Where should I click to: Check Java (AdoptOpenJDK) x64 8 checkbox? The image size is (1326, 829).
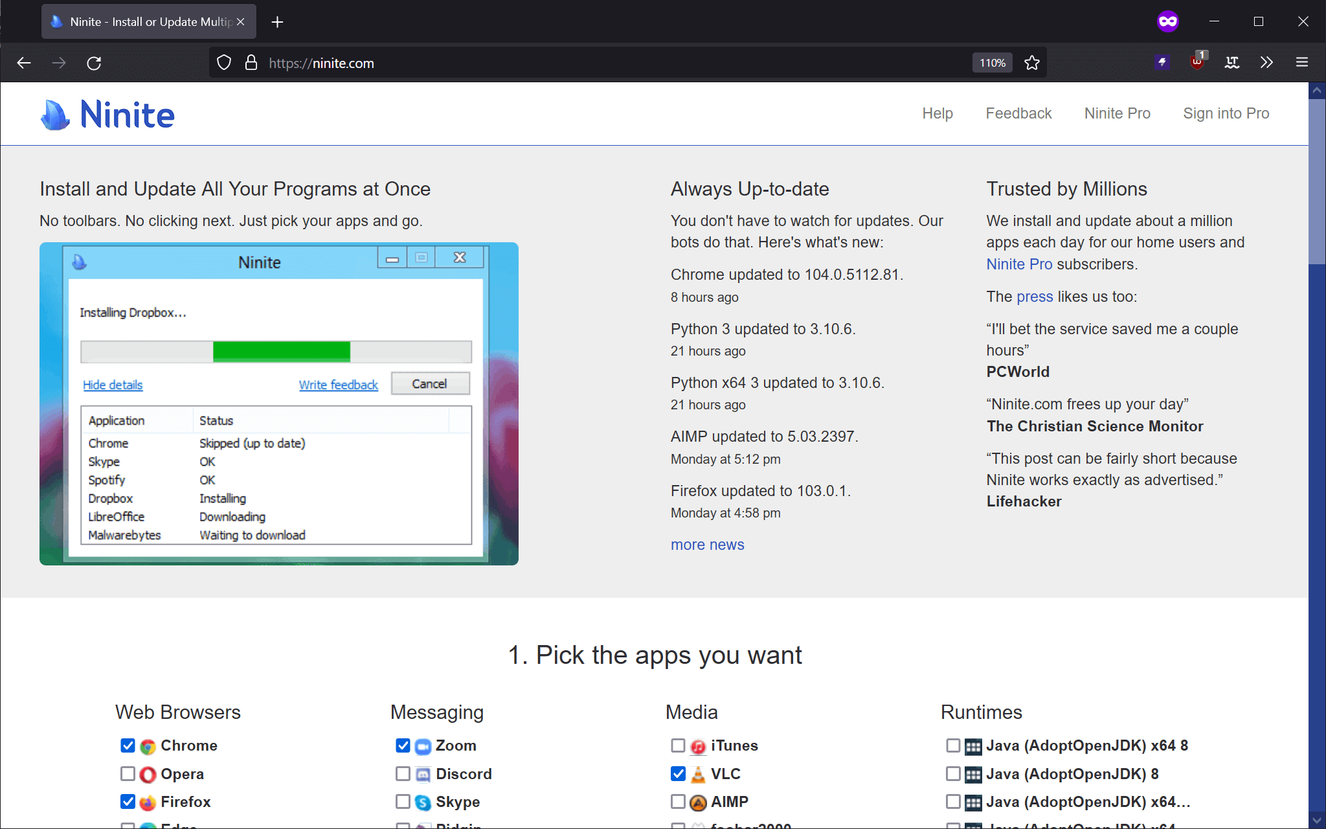pyautogui.click(x=953, y=745)
